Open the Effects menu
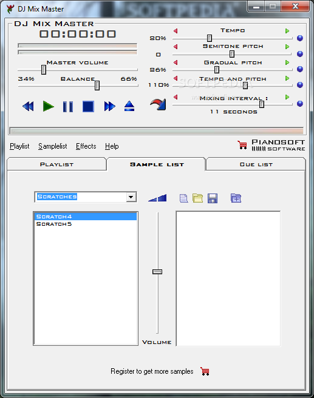The image size is (314, 398). [x=86, y=146]
